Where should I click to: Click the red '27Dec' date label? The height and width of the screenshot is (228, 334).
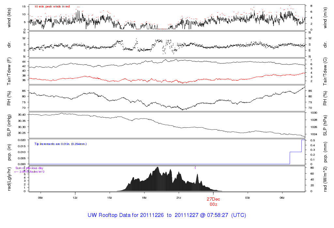coord(213,199)
